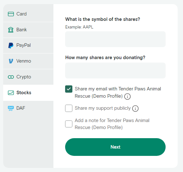
Task: Select the Card payment tab
Action: coord(28,14)
